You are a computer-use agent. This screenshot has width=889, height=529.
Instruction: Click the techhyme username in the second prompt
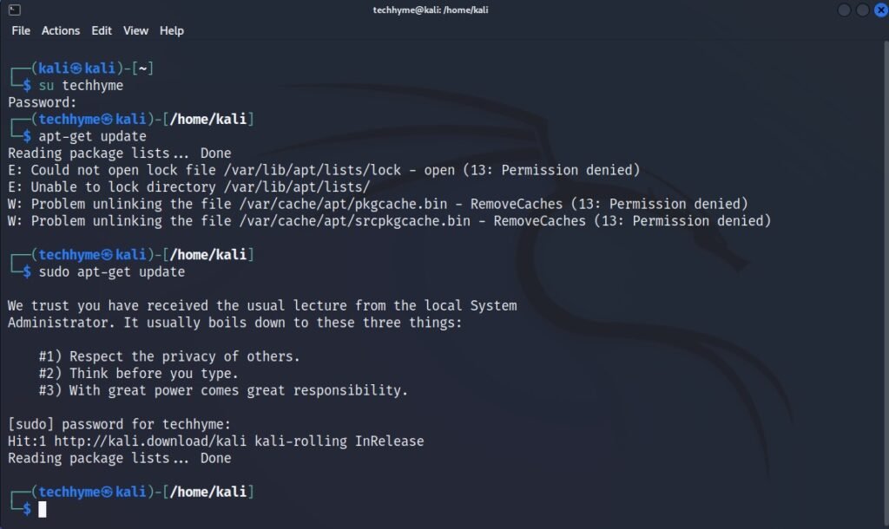pos(70,118)
